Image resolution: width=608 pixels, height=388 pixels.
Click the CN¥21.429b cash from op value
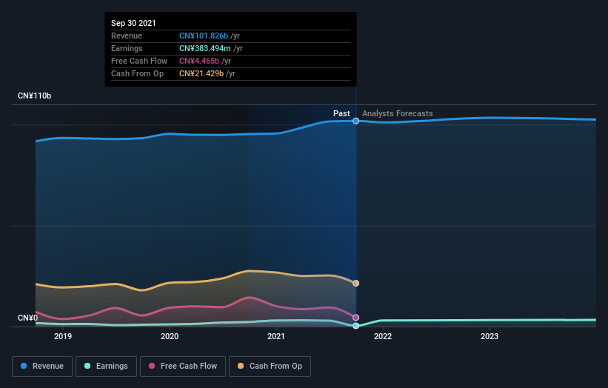click(x=201, y=73)
